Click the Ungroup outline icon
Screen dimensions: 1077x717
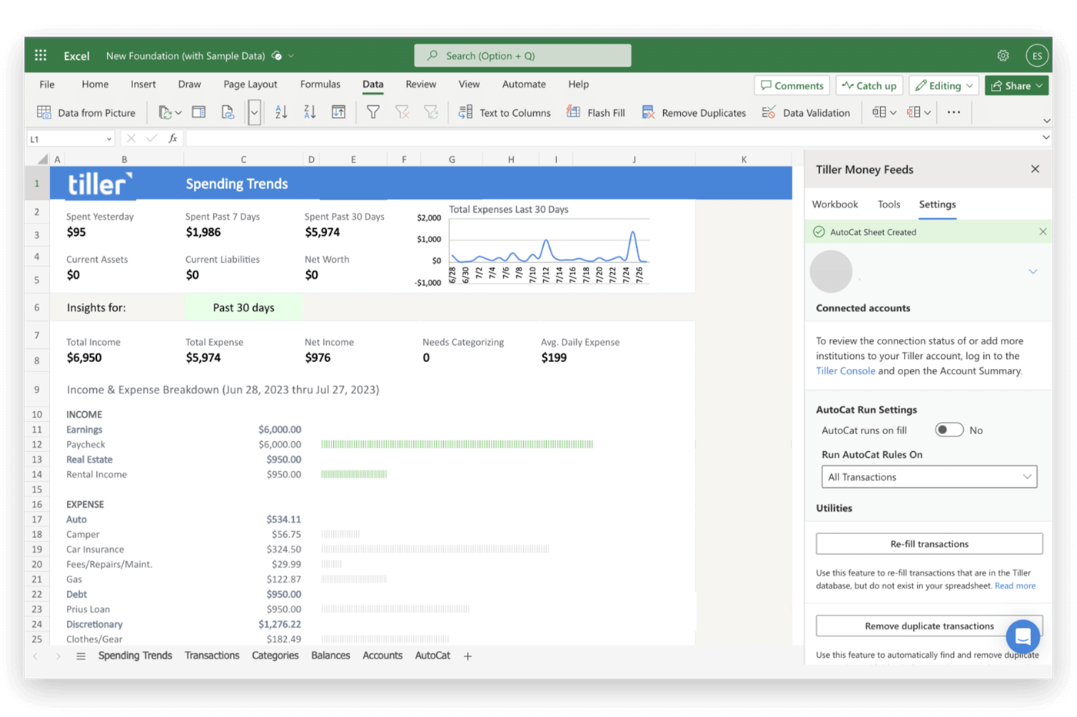914,112
